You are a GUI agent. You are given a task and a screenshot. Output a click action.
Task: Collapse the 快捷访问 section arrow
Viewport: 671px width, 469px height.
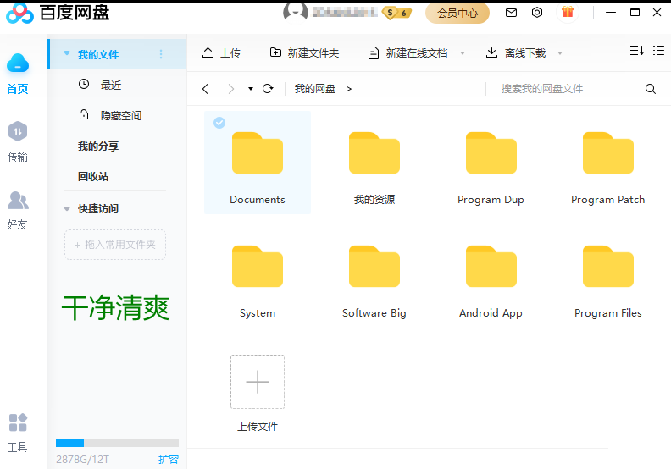67,208
